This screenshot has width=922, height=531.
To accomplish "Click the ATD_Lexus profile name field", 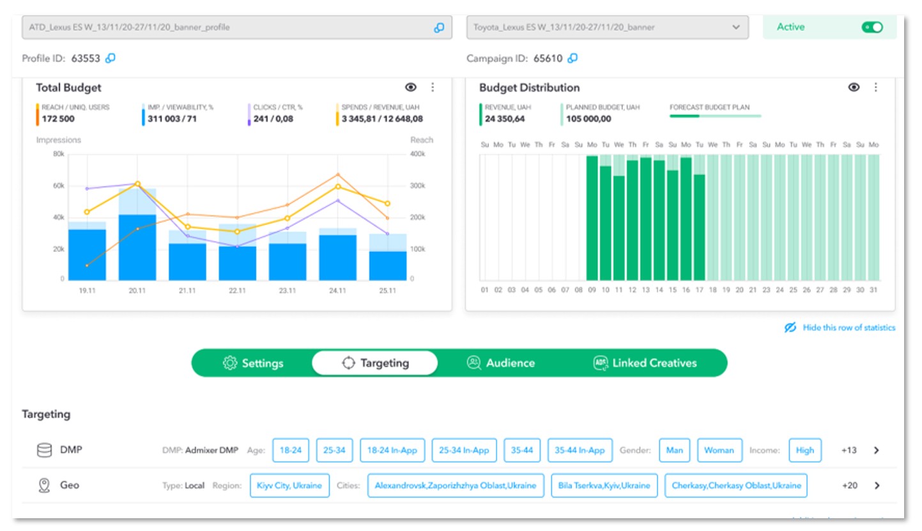I will pyautogui.click(x=237, y=27).
